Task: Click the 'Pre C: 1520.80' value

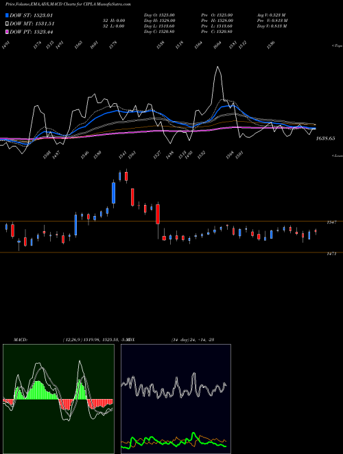Action: (x=217, y=32)
